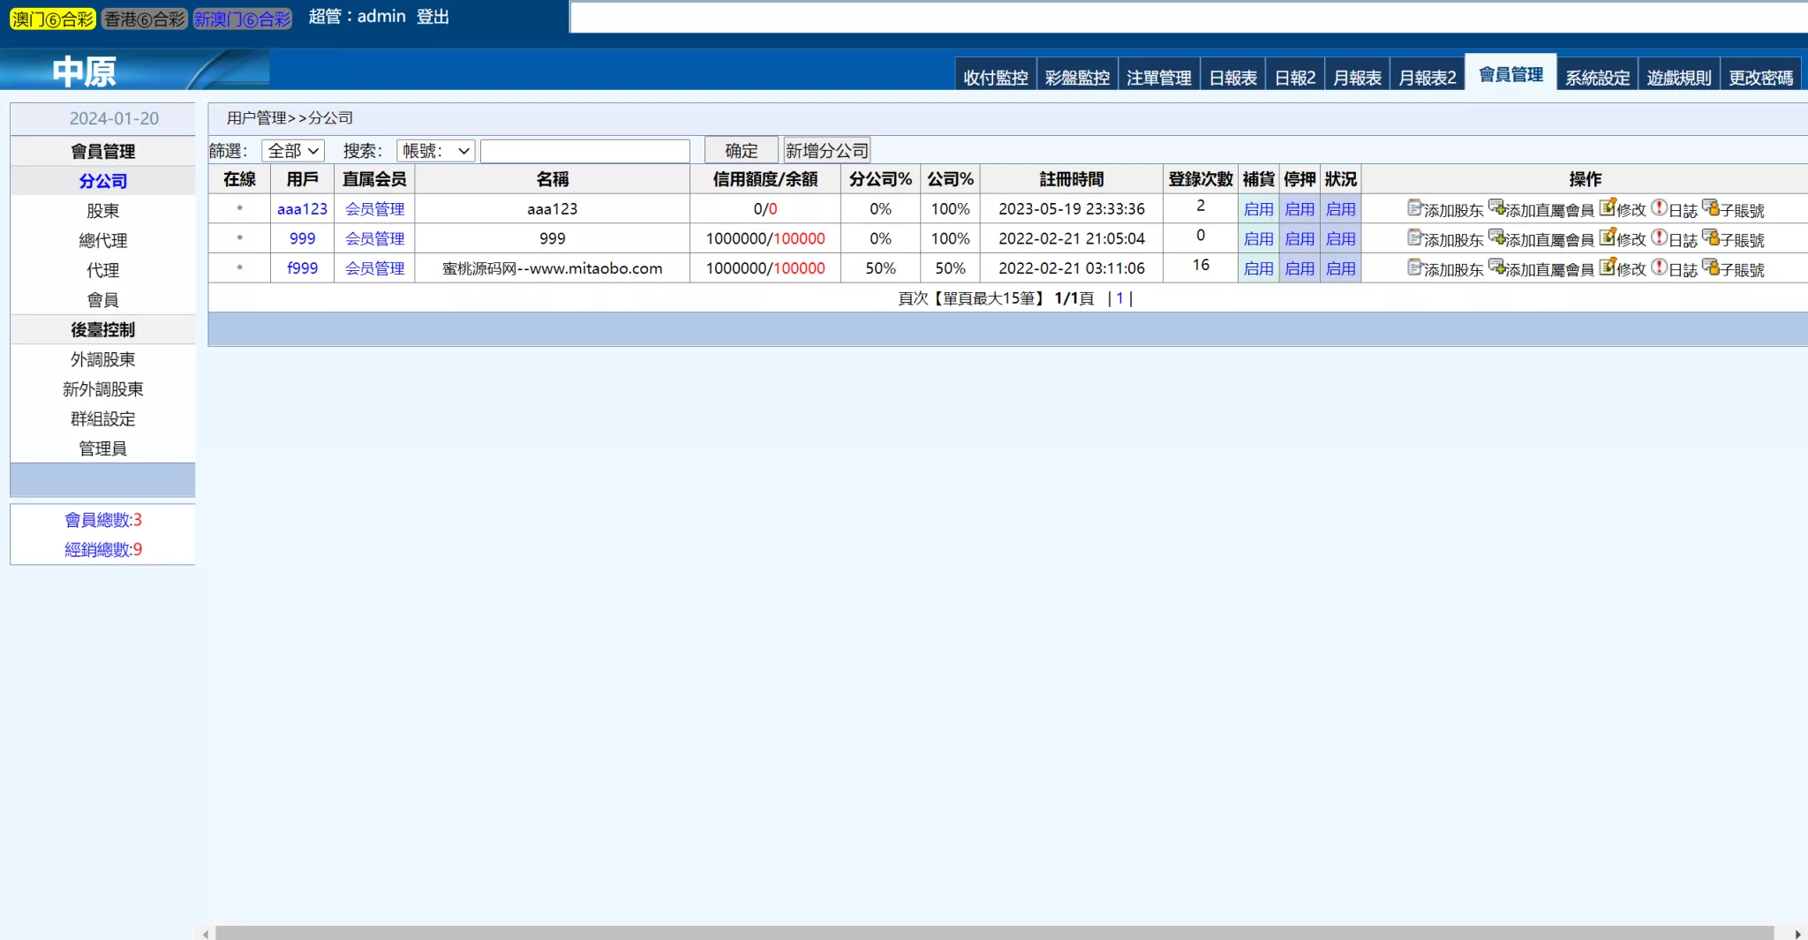
Task: Click the 新增分公司 button
Action: (825, 149)
